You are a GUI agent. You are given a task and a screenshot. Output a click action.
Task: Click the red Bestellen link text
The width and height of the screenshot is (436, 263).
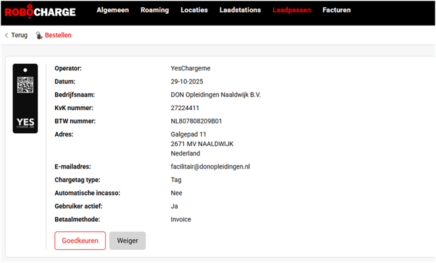(x=58, y=35)
